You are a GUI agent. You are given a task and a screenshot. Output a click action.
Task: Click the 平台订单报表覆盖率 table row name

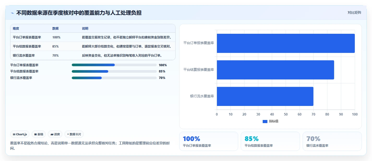pyautogui.click(x=27, y=37)
